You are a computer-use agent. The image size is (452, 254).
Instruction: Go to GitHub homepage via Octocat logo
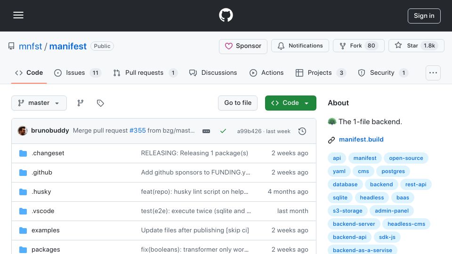226,15
